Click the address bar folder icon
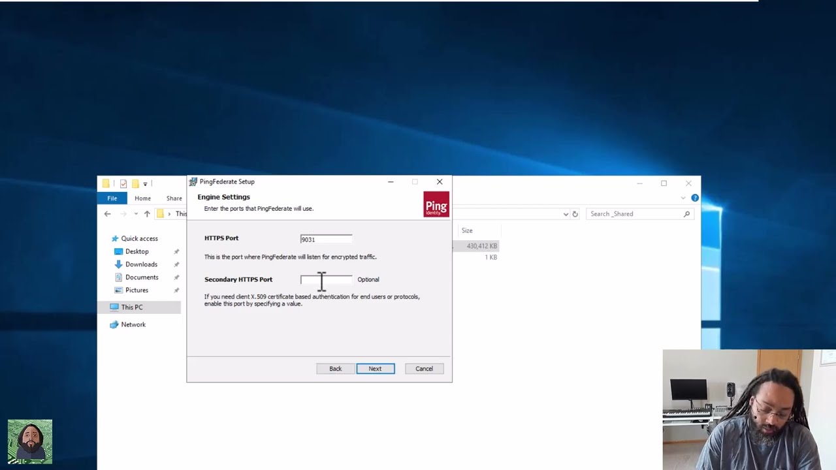Image resolution: width=836 pixels, height=470 pixels. 160,214
